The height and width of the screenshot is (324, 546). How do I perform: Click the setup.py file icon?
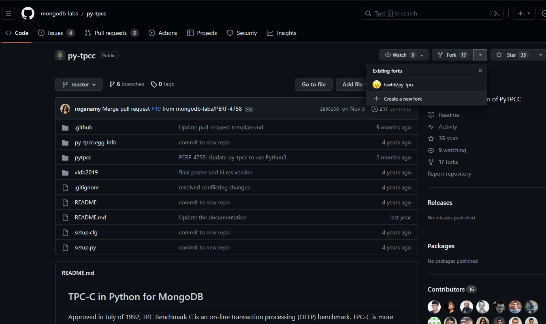point(65,247)
